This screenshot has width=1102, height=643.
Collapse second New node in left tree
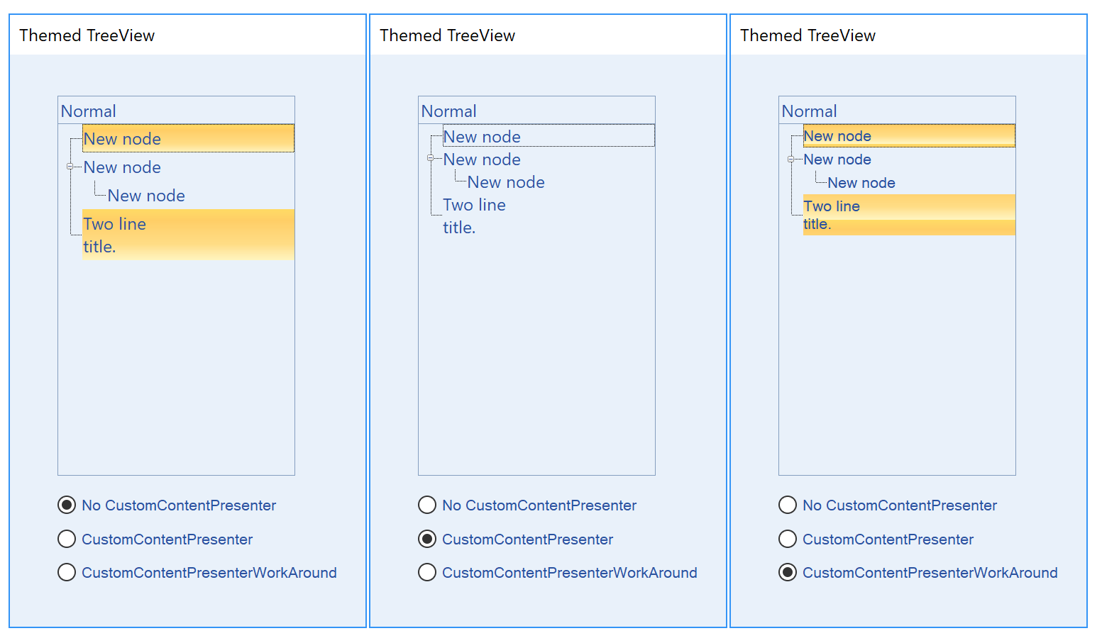[x=70, y=167]
